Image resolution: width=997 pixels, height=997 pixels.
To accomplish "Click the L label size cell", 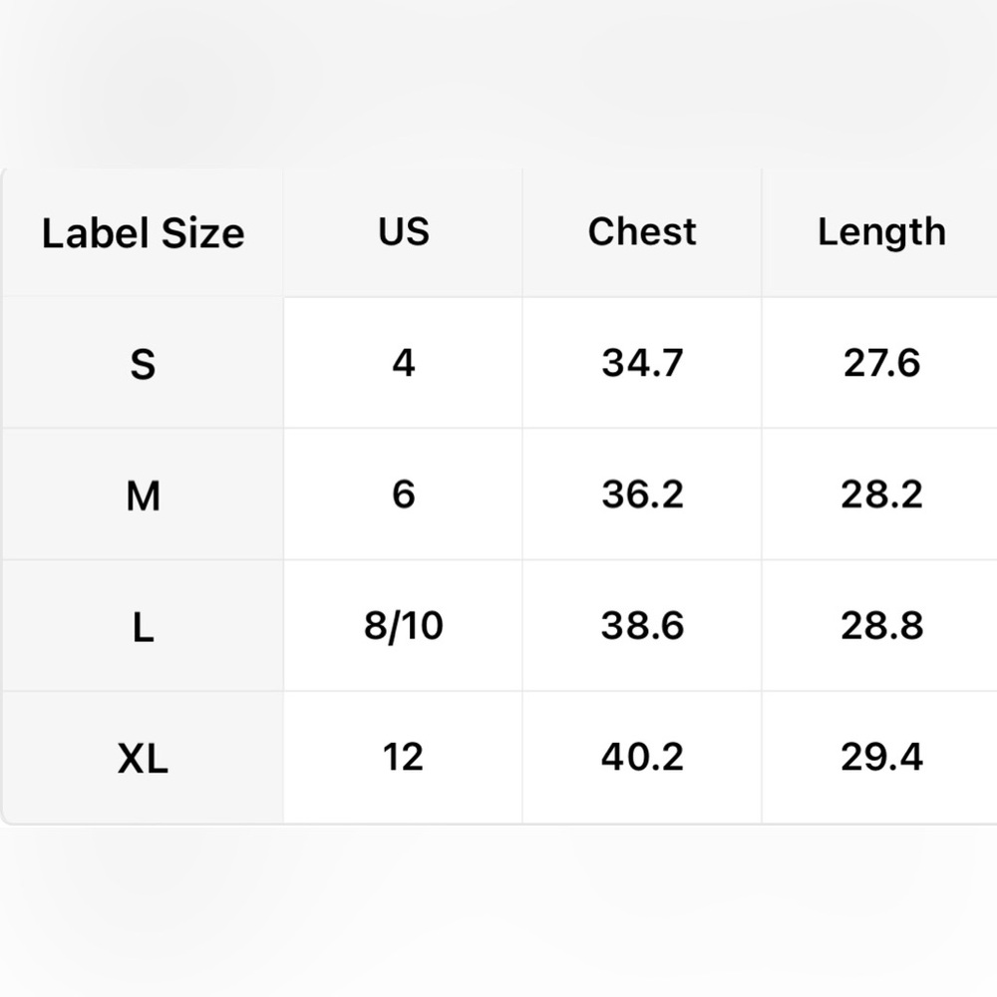I will tap(143, 626).
